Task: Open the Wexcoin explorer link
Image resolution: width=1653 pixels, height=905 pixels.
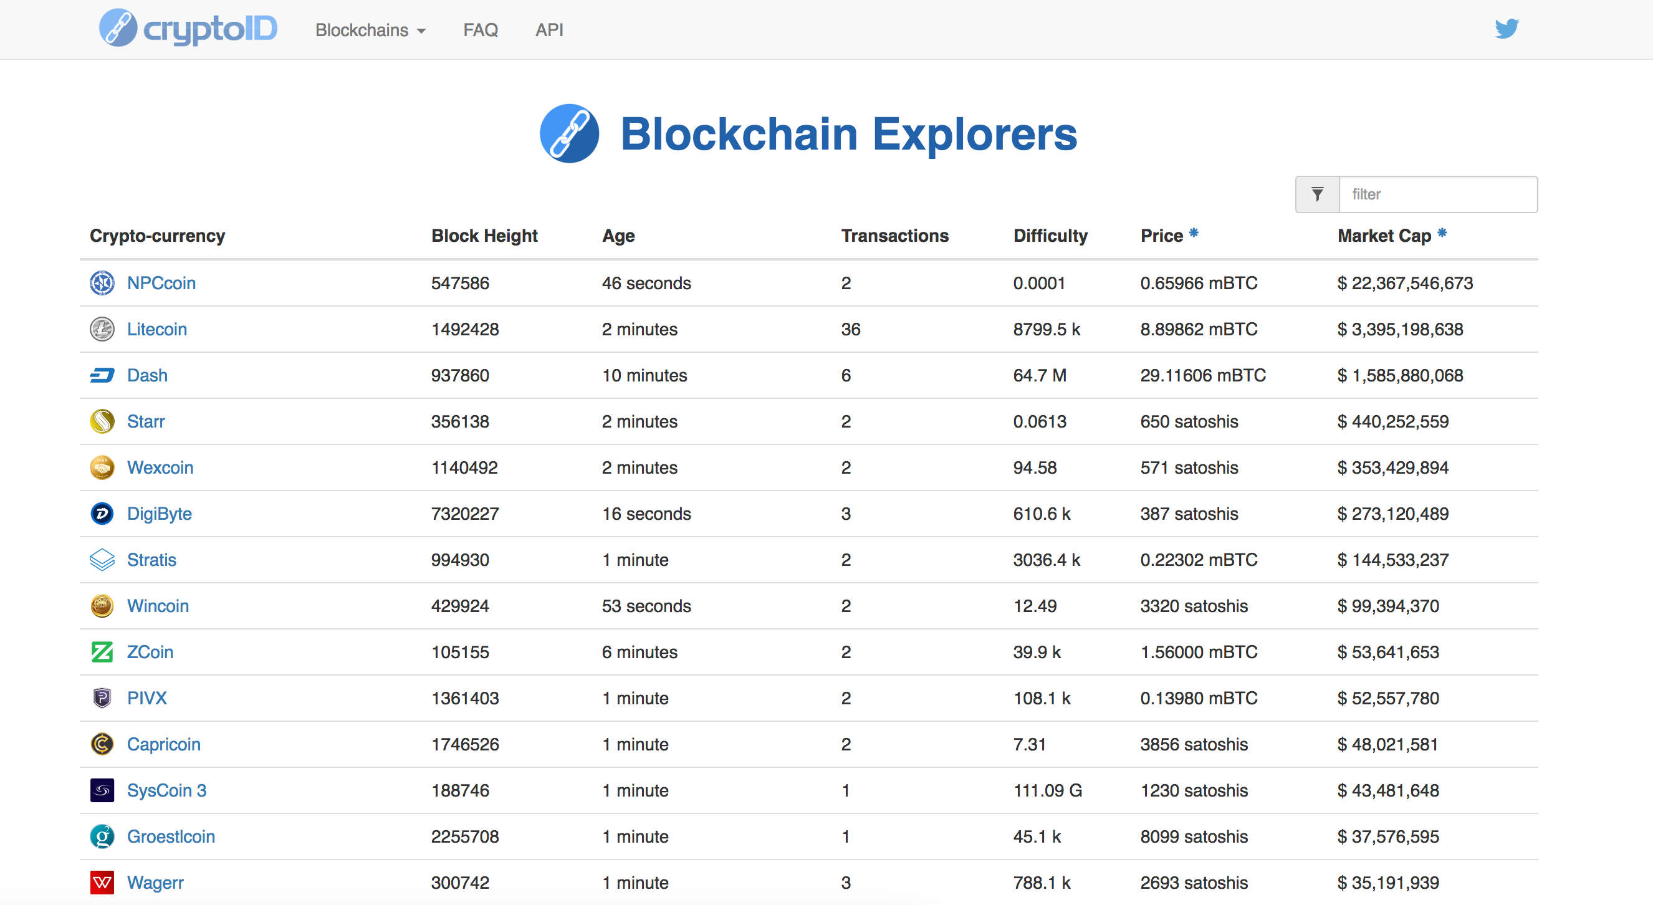Action: tap(160, 468)
